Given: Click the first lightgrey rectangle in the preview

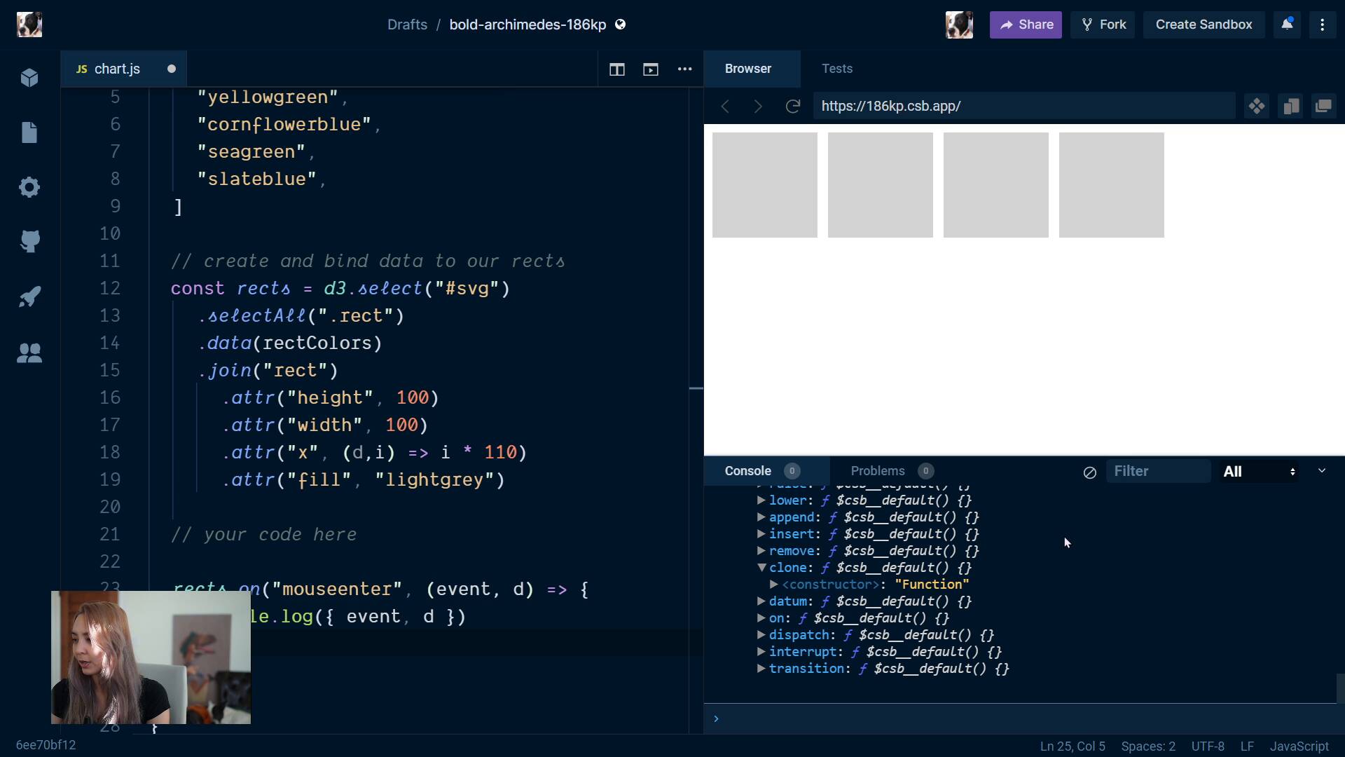Looking at the screenshot, I should click(764, 185).
